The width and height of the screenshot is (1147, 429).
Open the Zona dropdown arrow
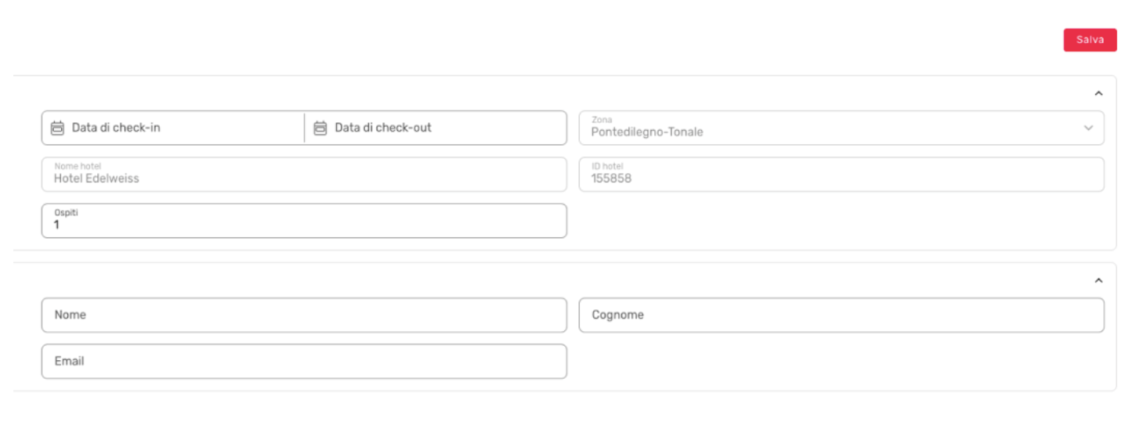[1087, 128]
